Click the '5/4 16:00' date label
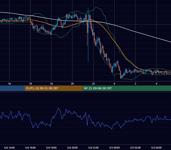The height and width of the screenshot is (150, 171). (30, 147)
